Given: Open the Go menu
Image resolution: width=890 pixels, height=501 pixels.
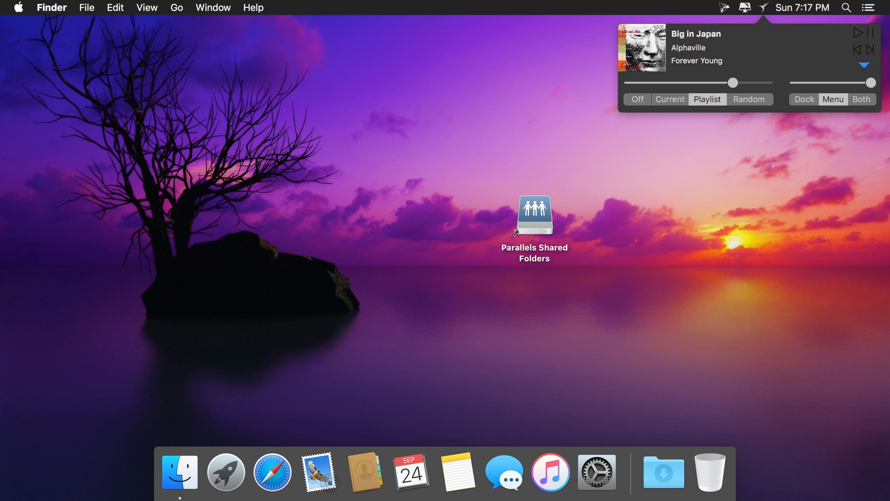Looking at the screenshot, I should [x=177, y=7].
